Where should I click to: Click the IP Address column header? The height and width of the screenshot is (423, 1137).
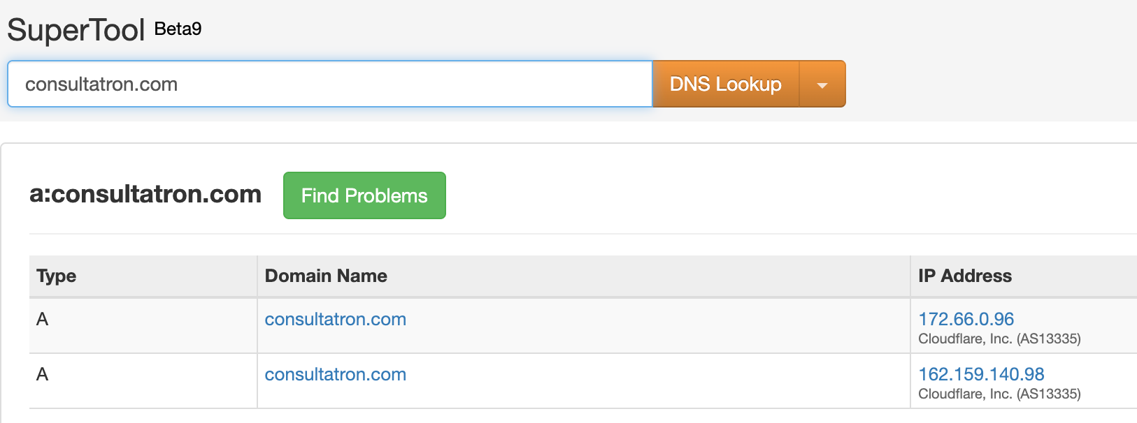pyautogui.click(x=965, y=276)
